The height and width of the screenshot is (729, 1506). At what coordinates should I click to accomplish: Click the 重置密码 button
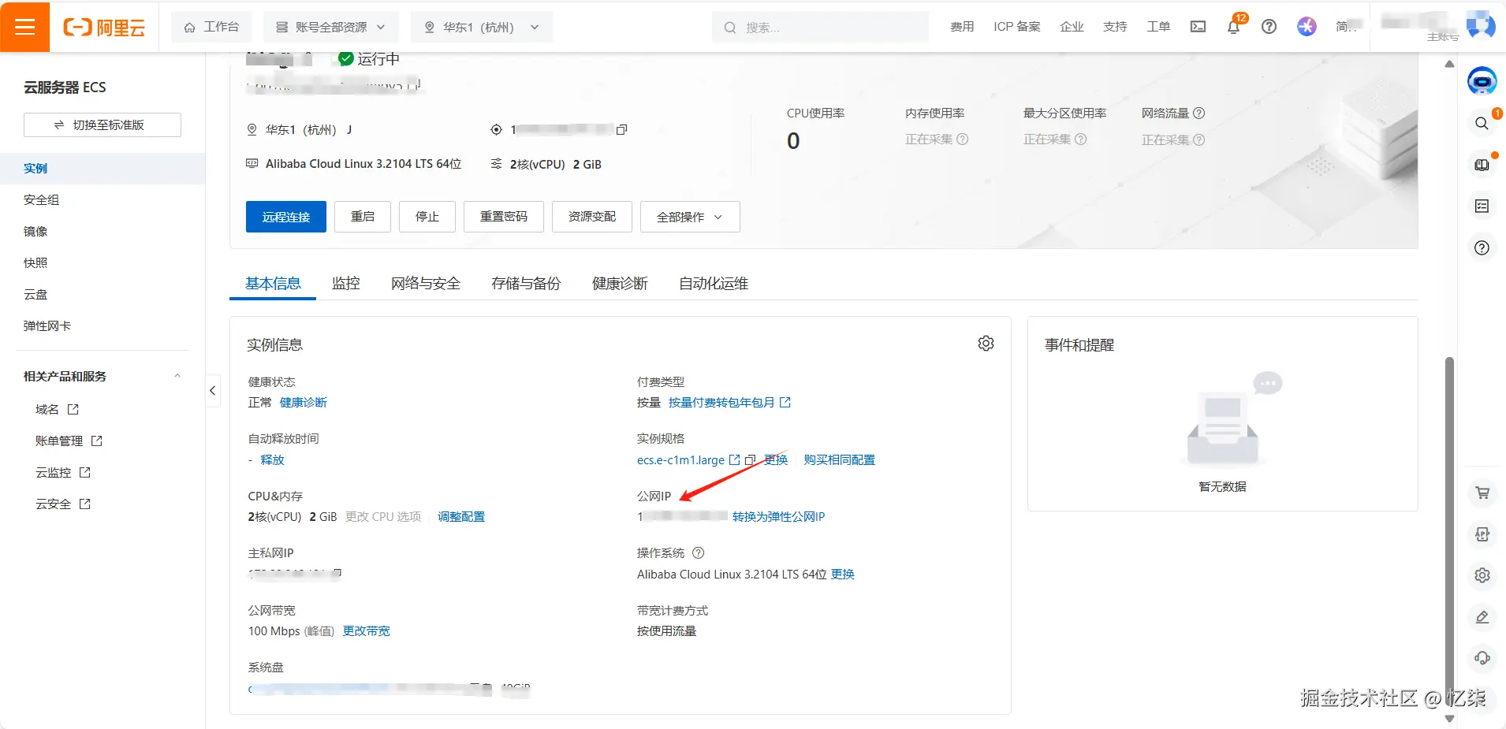pos(504,217)
